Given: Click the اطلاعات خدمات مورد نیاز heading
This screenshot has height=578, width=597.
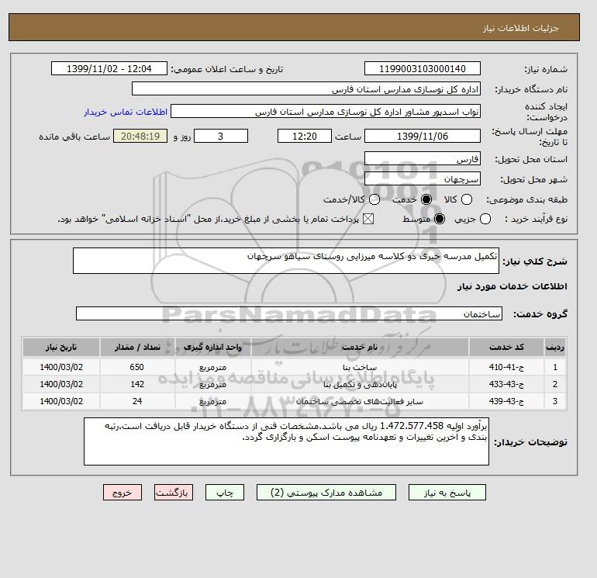Looking at the screenshot, I should tap(512, 286).
